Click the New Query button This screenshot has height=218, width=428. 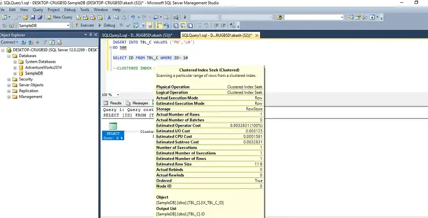[x=59, y=17]
